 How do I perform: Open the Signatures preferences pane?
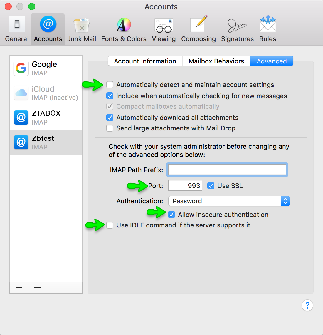coord(237,29)
